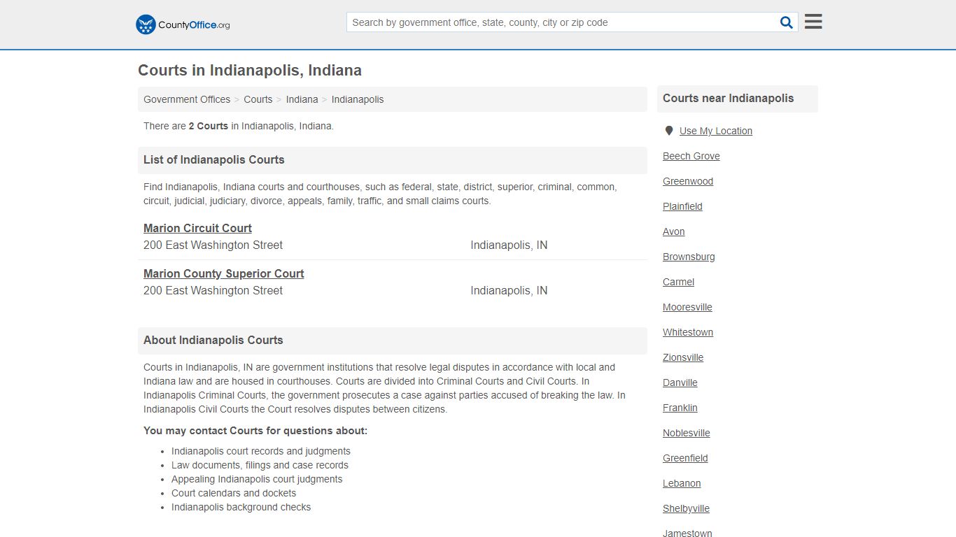Click 'Indianapolis background checks' list item

(241, 507)
